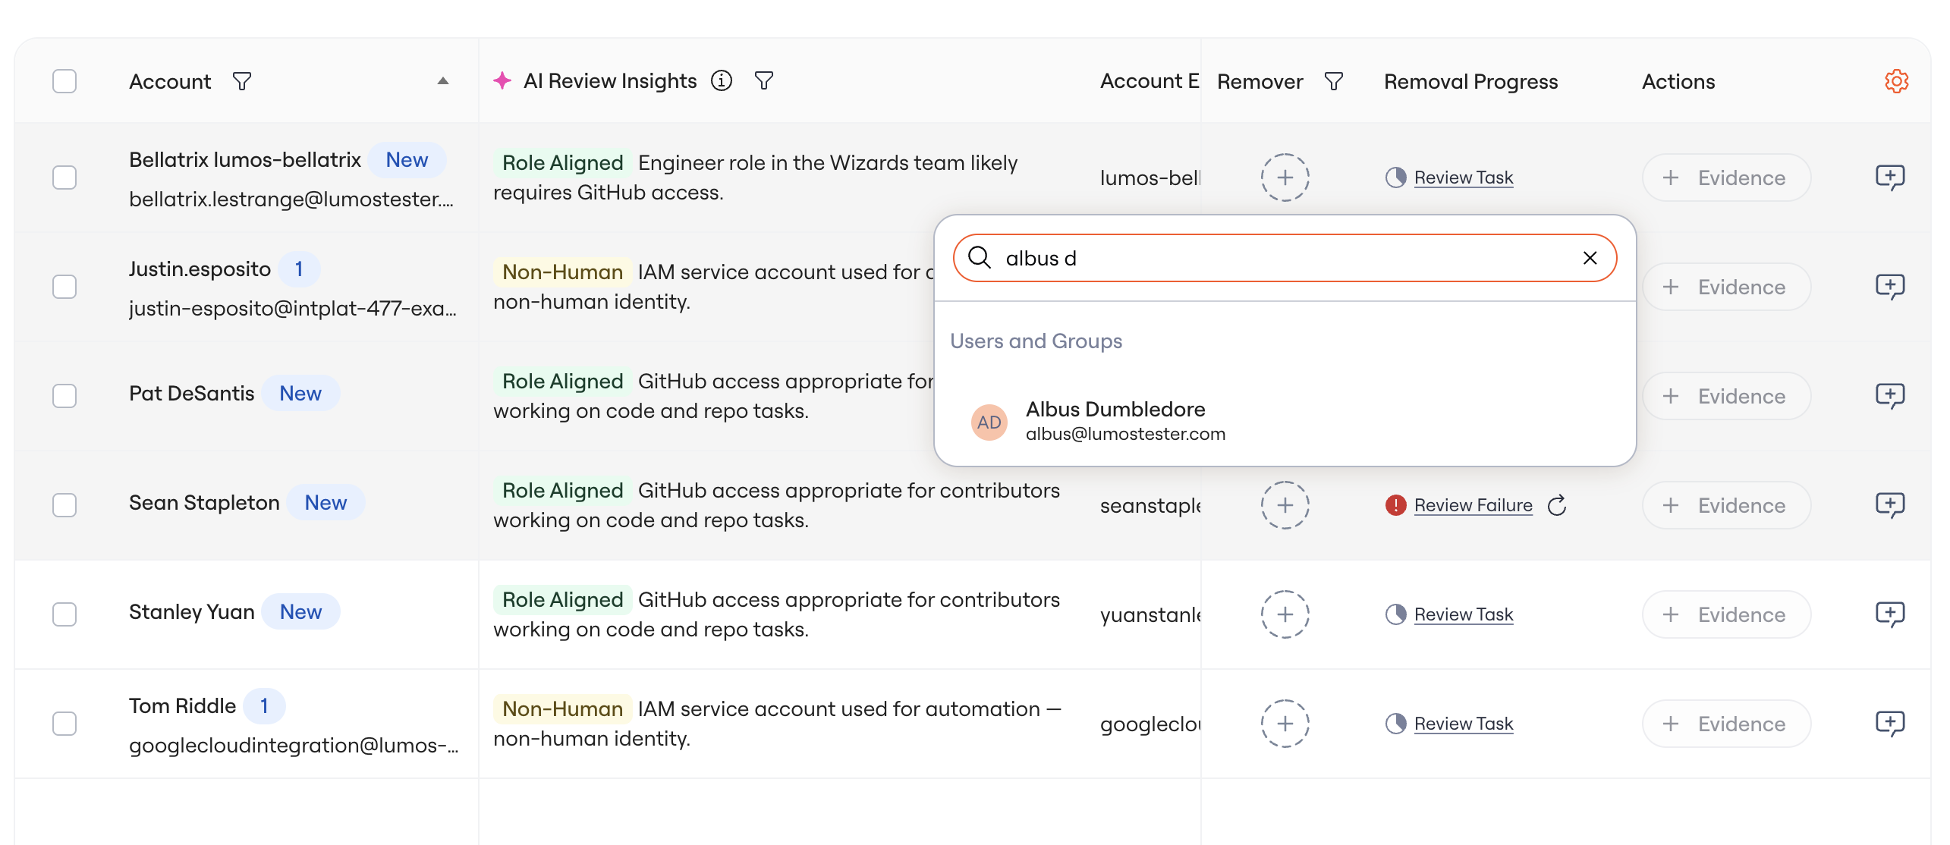This screenshot has width=1950, height=845.
Task: Assign a remover for Stanley Yuan
Action: [x=1285, y=614]
